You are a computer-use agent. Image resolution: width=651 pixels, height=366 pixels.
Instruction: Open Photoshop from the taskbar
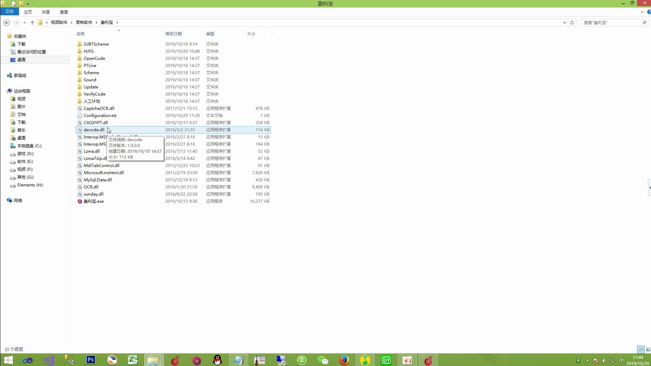tap(91, 360)
